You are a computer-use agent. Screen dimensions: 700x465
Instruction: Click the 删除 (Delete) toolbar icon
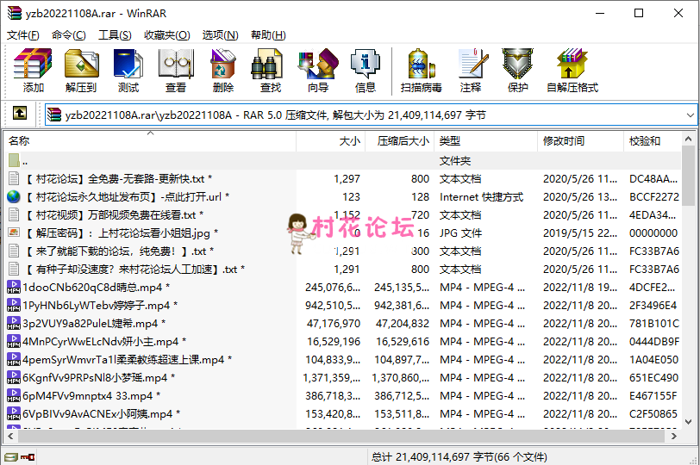[223, 71]
